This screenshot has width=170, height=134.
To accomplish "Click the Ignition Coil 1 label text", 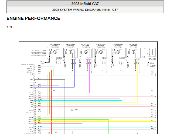I will 134,46.
